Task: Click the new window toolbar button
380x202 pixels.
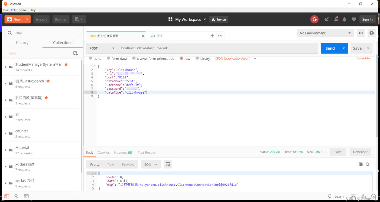Action: point(79,19)
